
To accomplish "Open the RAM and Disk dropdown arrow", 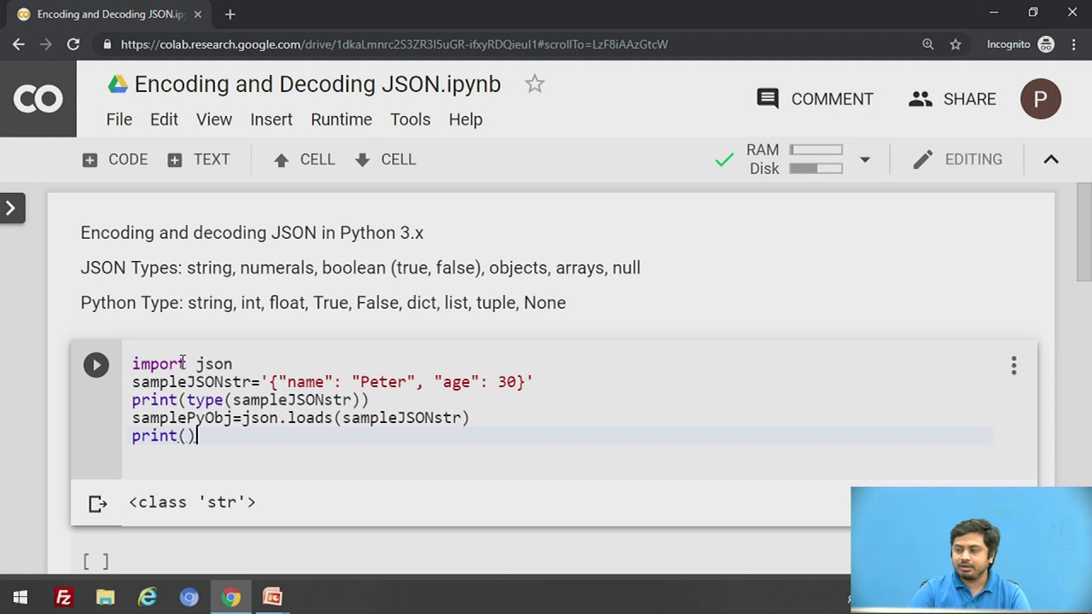I will [x=864, y=159].
